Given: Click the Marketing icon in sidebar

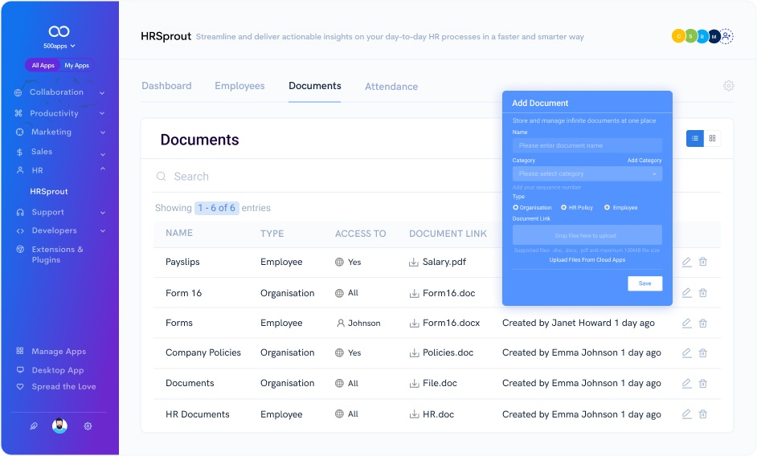Looking at the screenshot, I should 20,132.
